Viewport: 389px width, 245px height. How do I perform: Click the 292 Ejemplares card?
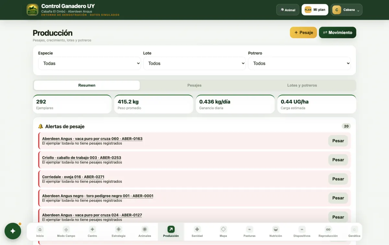point(72,104)
